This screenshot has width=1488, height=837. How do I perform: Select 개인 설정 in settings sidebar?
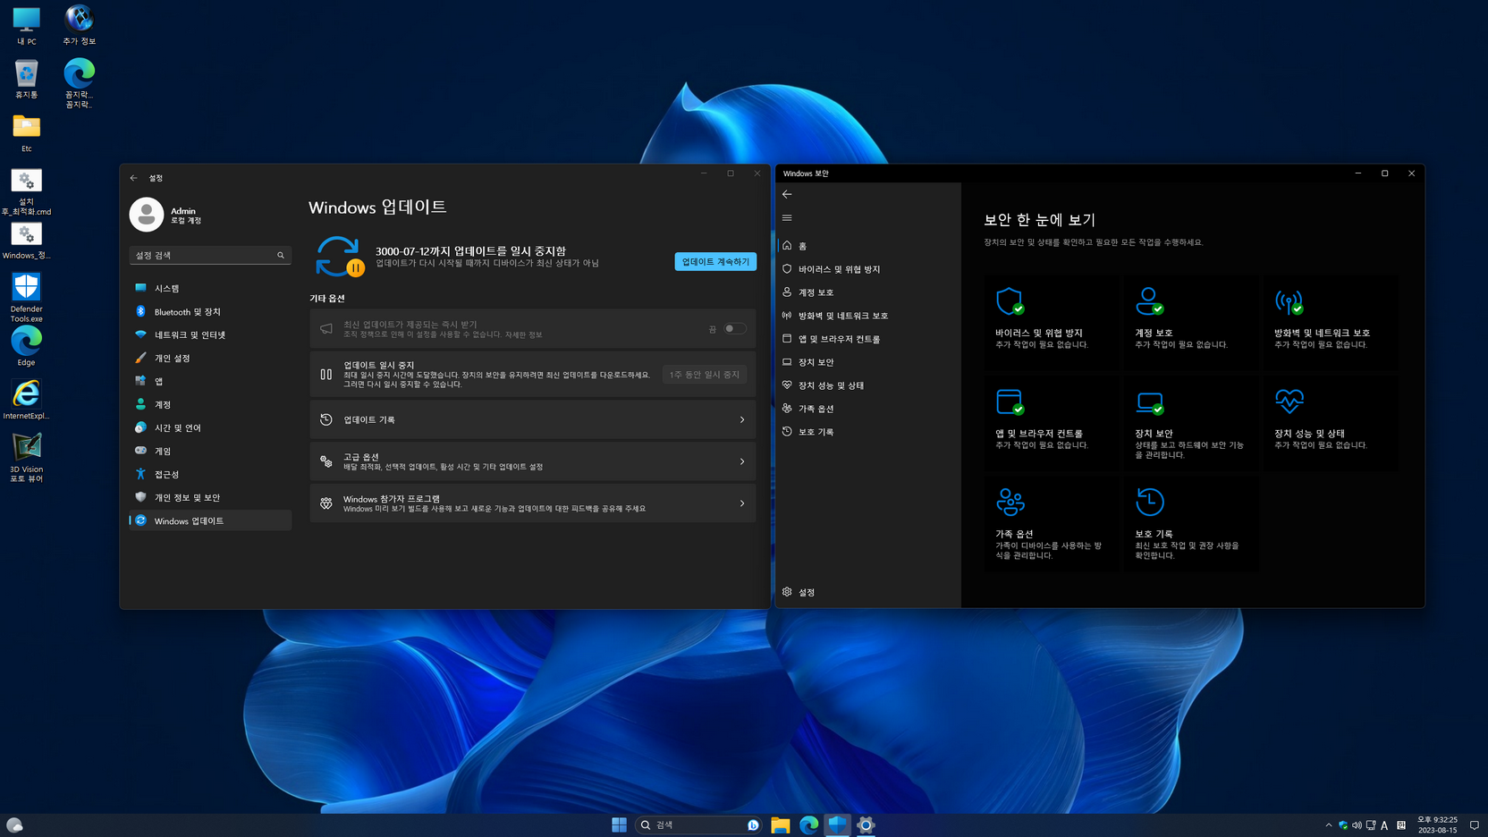click(x=210, y=358)
